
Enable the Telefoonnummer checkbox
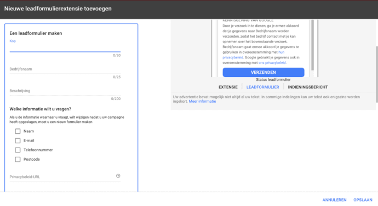18,150
